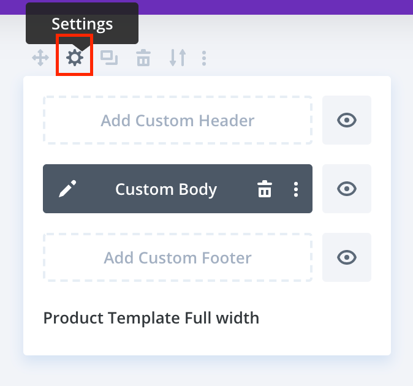413x386 pixels.
Task: Click the move template drag handle icon
Action: 40,58
